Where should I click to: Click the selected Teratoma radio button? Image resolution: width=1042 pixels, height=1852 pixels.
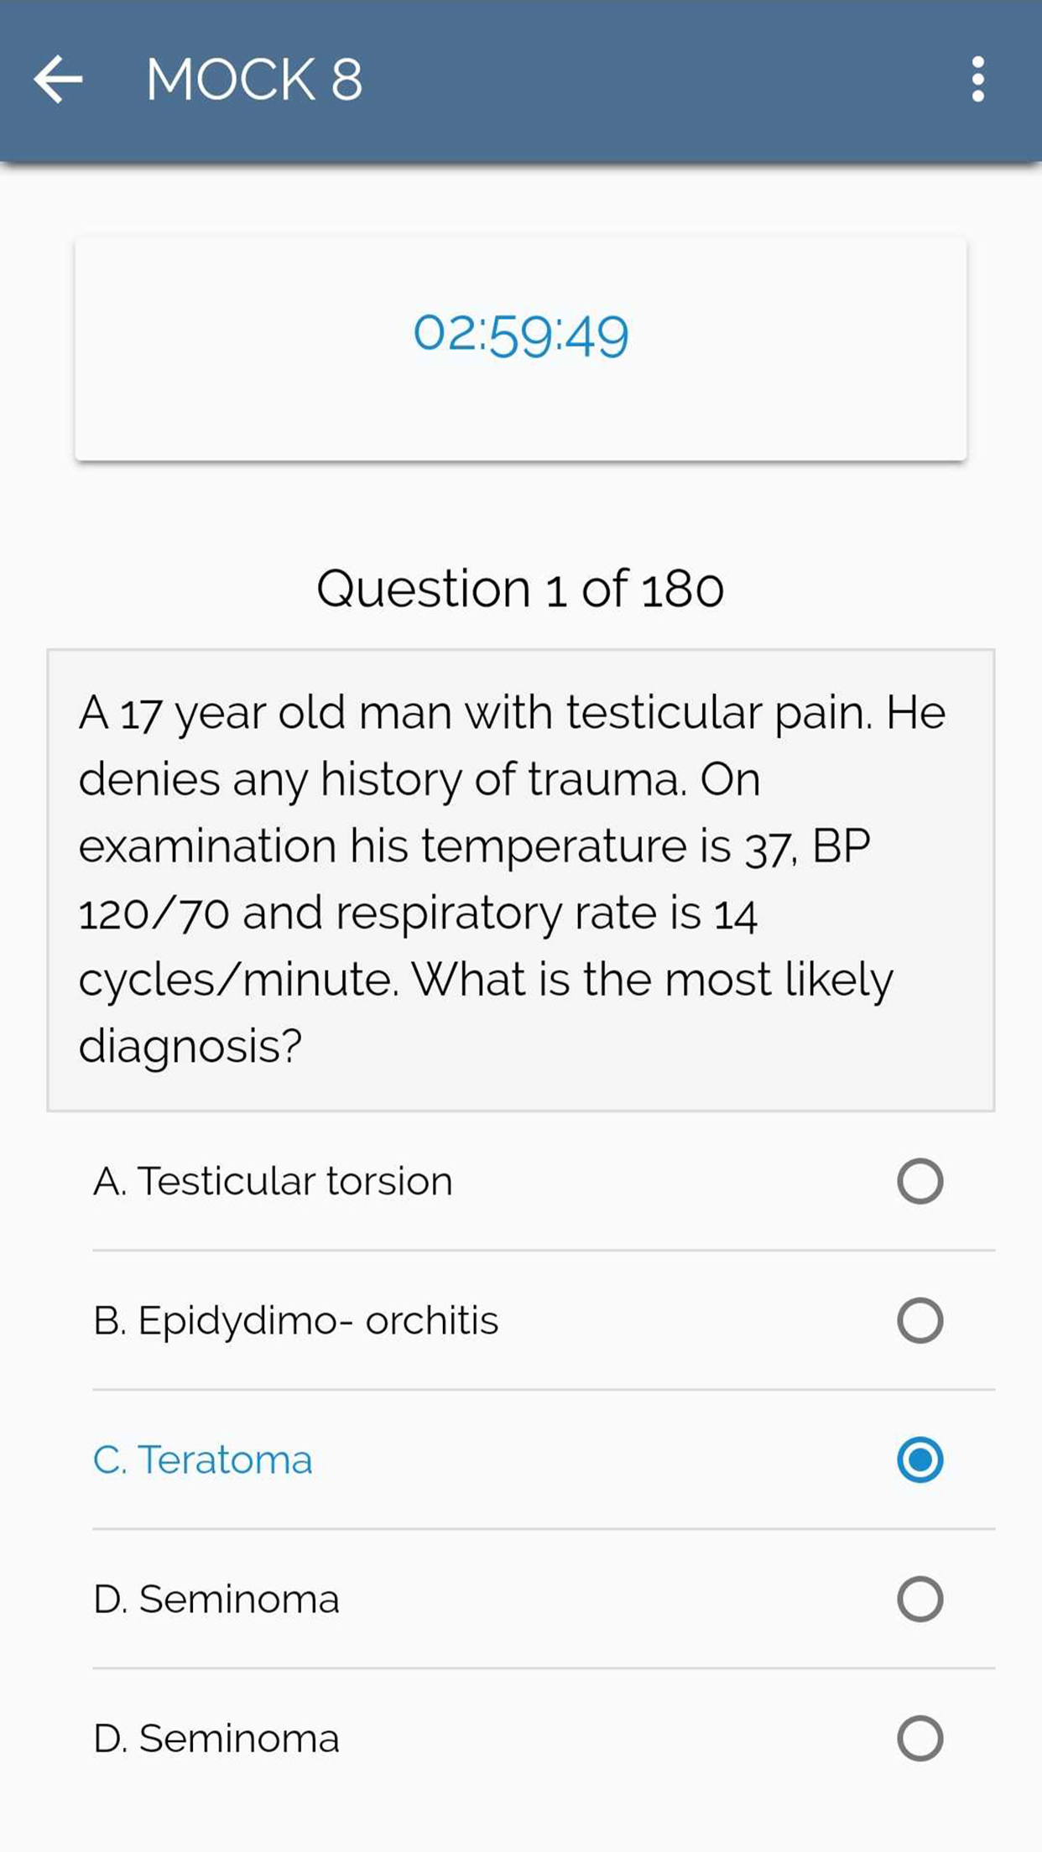pyautogui.click(x=920, y=1459)
